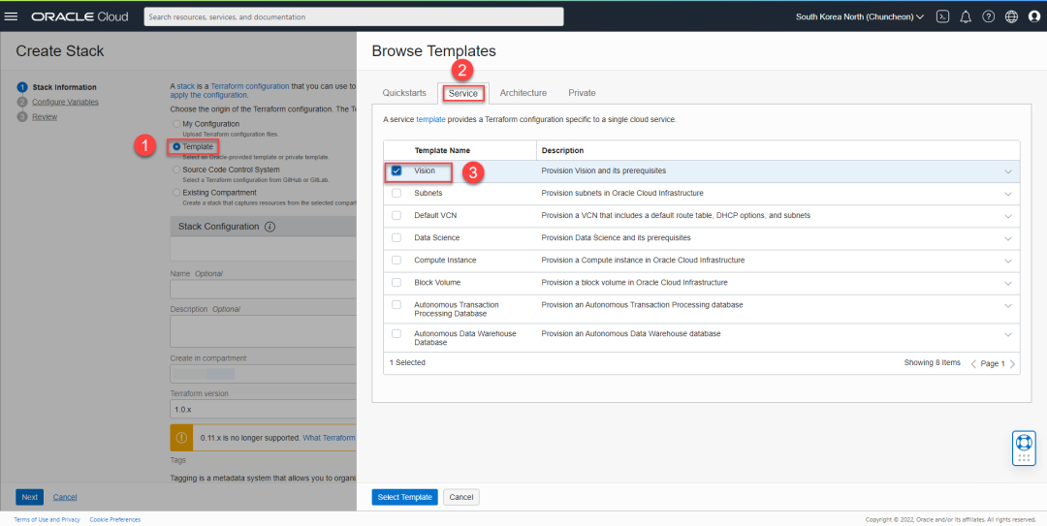Screen dimensions: 1047x526
Task: Expand the Block Volume row chevron
Action: point(1008,283)
